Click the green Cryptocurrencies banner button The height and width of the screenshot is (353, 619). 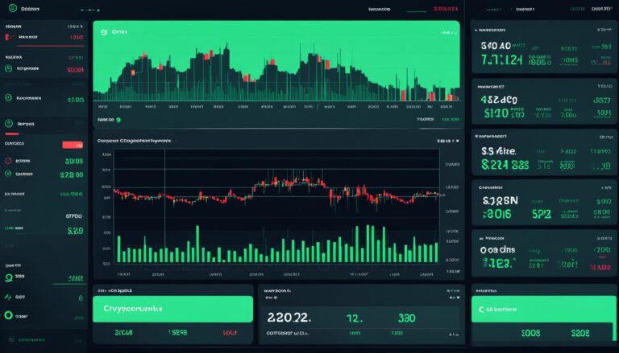(173, 309)
